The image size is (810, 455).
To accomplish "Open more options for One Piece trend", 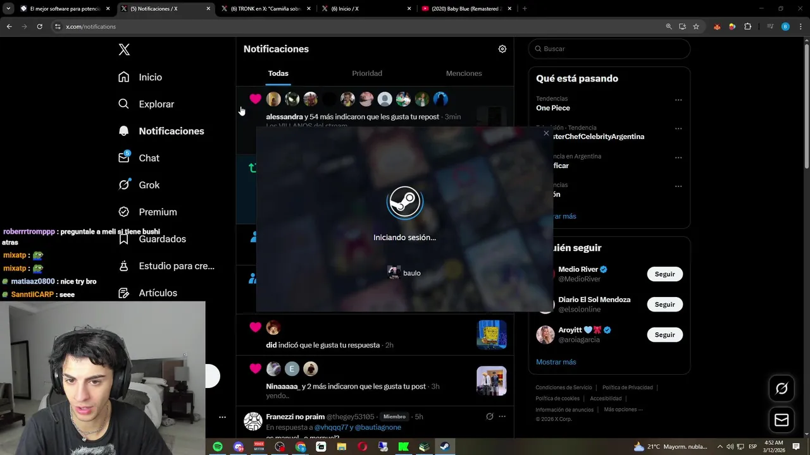I will pos(678,100).
